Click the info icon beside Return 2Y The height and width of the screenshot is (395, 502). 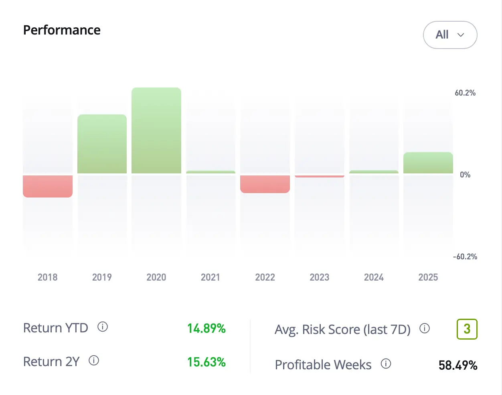(94, 361)
